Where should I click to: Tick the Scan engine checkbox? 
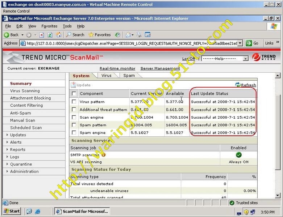point(74,118)
